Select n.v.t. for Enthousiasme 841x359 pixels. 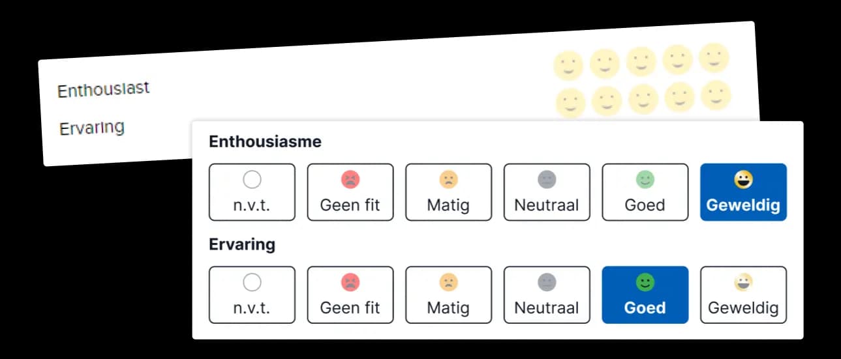(252, 192)
